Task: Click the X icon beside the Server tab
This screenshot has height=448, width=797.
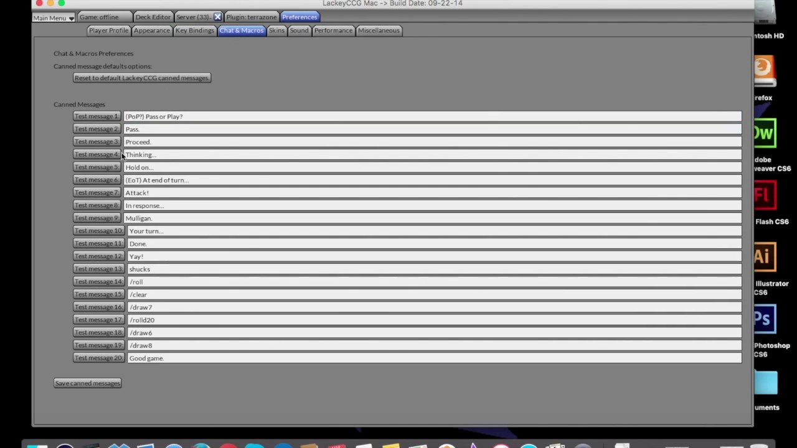Action: (x=217, y=17)
